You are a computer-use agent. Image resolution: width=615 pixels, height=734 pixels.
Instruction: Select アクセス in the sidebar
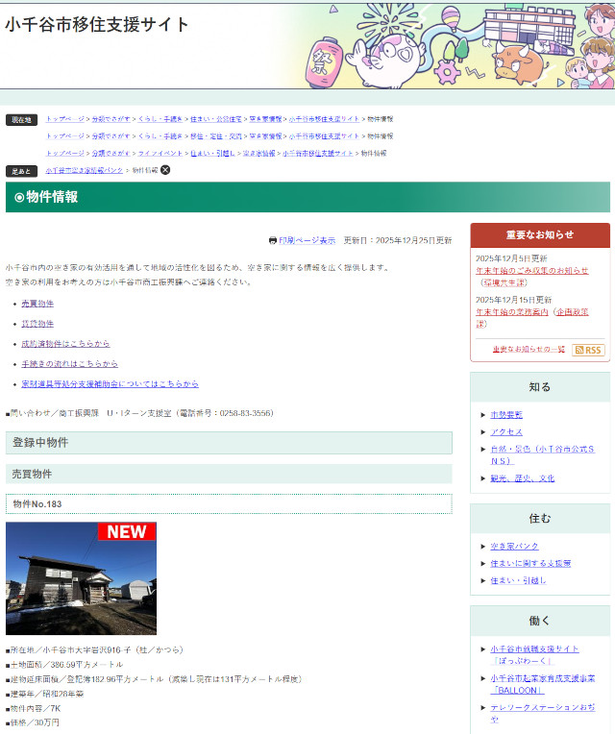tap(506, 432)
